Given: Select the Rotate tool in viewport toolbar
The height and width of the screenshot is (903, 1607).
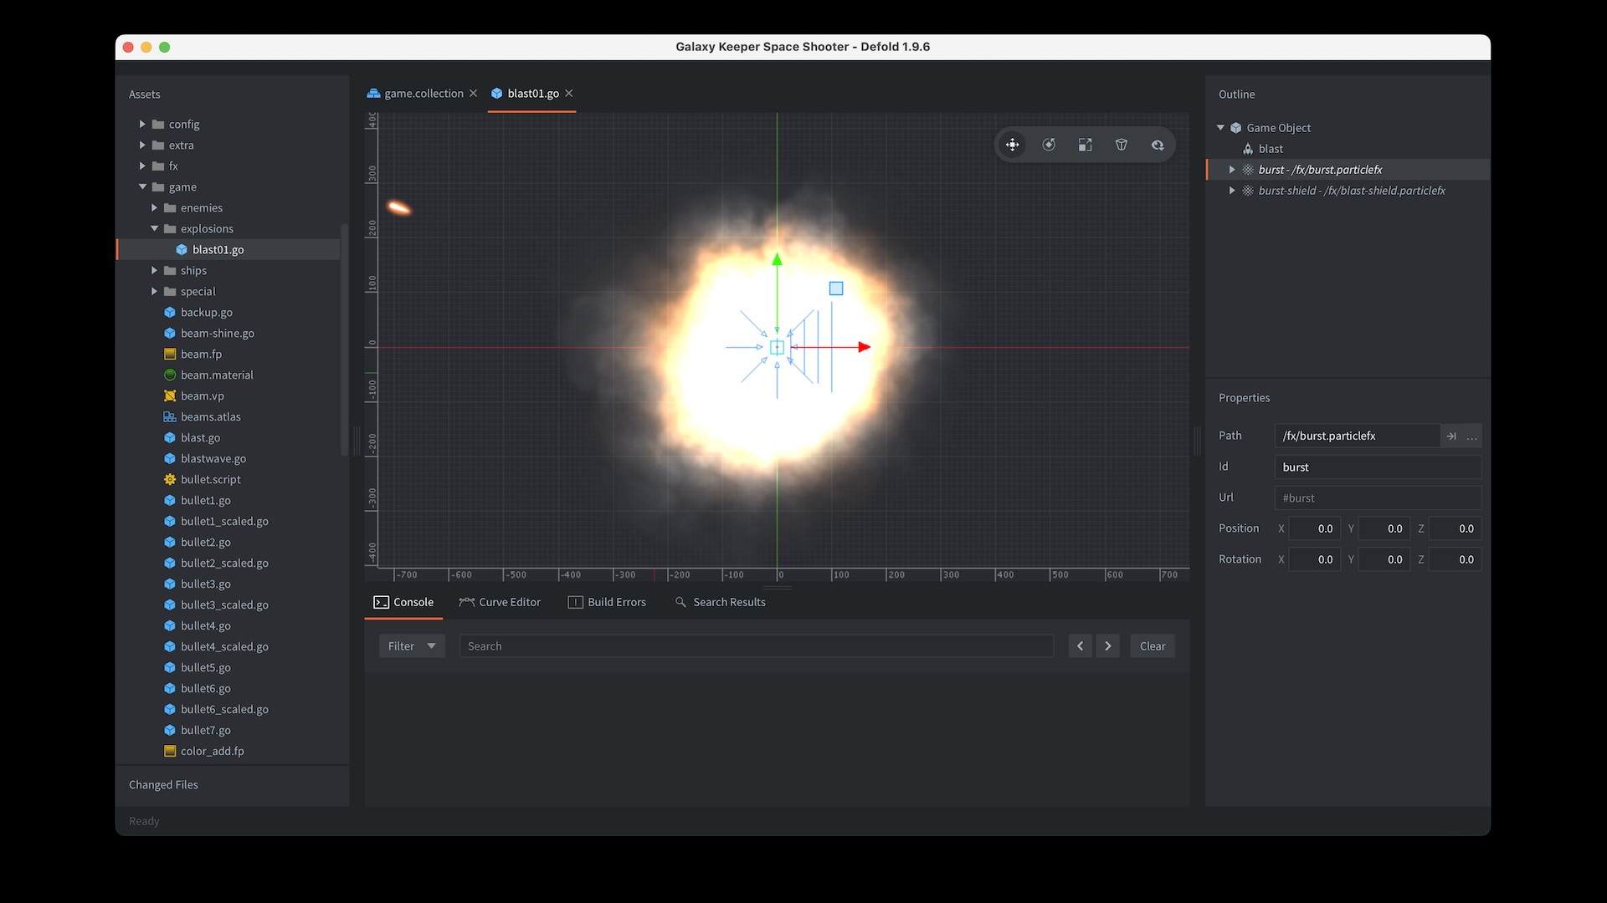Looking at the screenshot, I should click(1049, 145).
